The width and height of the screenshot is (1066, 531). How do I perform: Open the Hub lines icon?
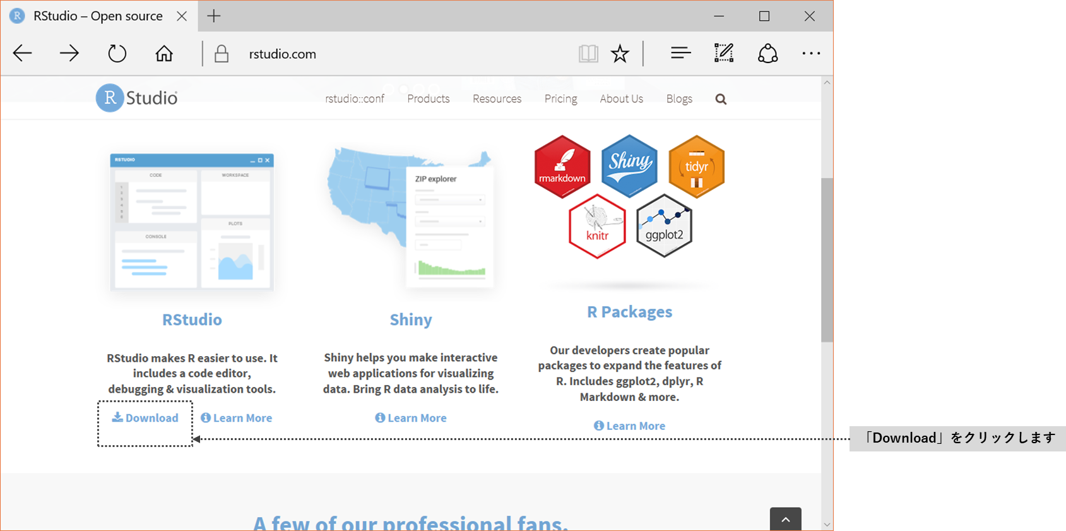click(x=680, y=54)
